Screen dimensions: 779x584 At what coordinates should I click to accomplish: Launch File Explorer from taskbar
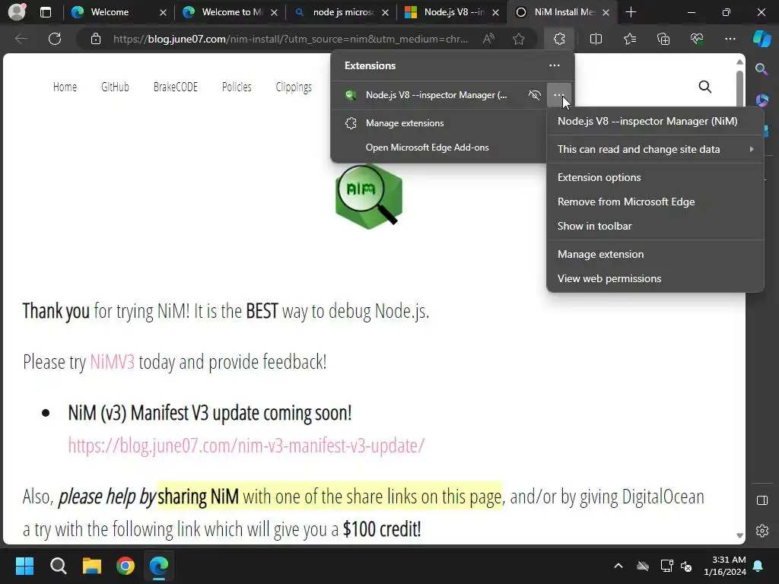click(92, 566)
